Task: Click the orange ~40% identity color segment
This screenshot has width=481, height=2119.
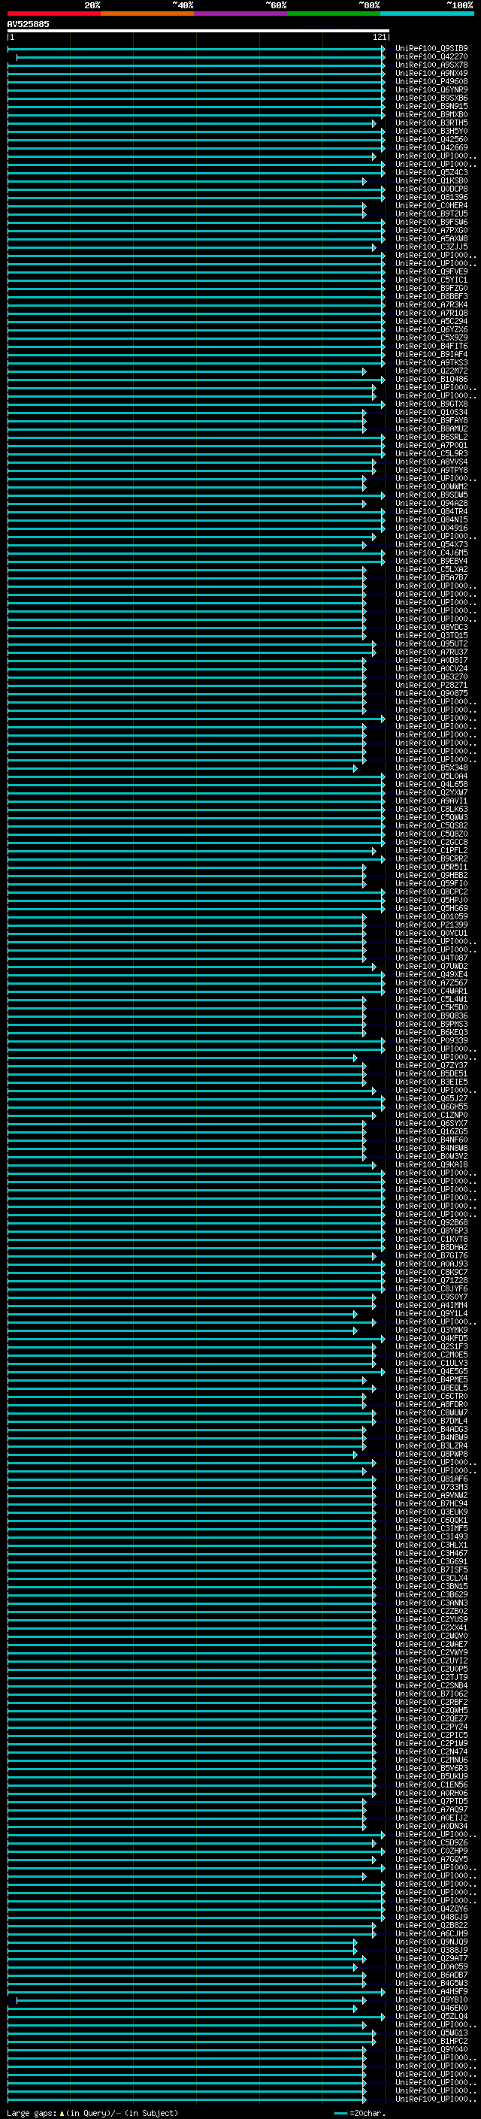Action: point(147,14)
